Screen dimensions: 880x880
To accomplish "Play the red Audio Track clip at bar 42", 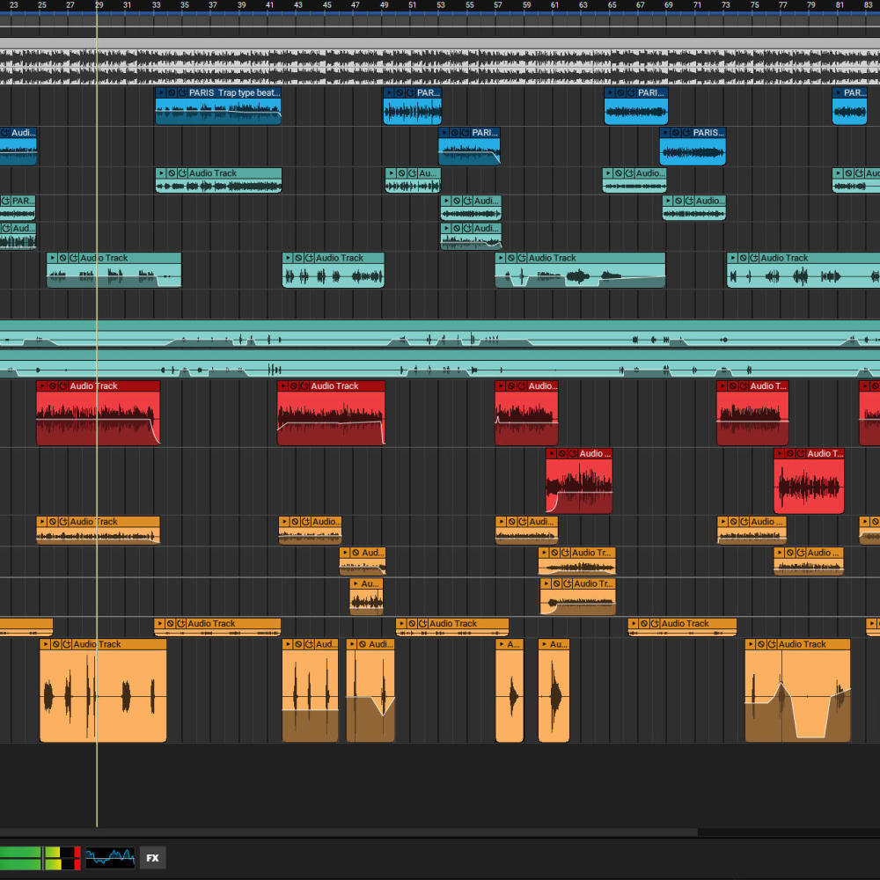I will coord(282,386).
